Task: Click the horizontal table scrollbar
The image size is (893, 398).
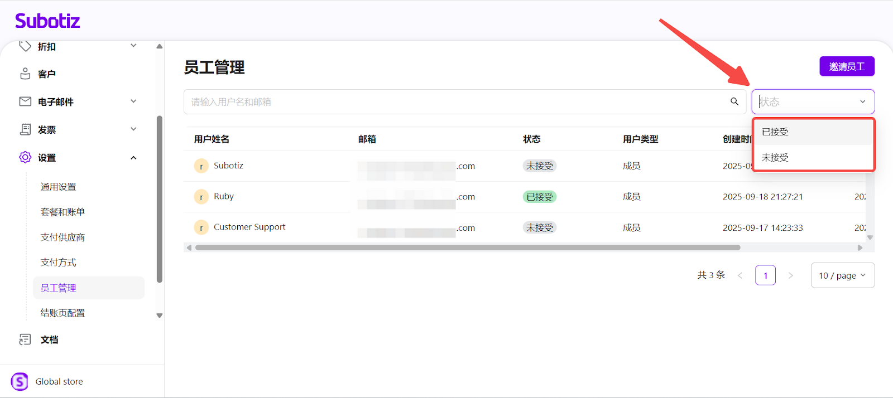Action: click(467, 247)
